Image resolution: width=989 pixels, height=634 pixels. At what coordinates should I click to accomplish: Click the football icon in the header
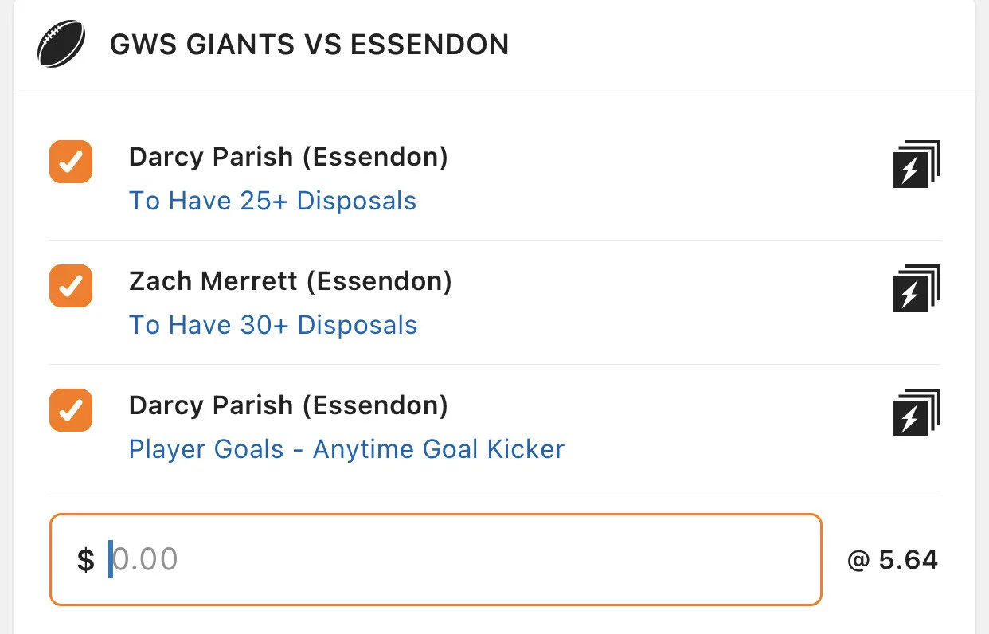tap(61, 45)
